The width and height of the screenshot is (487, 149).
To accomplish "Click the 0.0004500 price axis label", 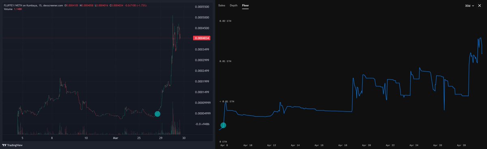I will click(x=202, y=28).
